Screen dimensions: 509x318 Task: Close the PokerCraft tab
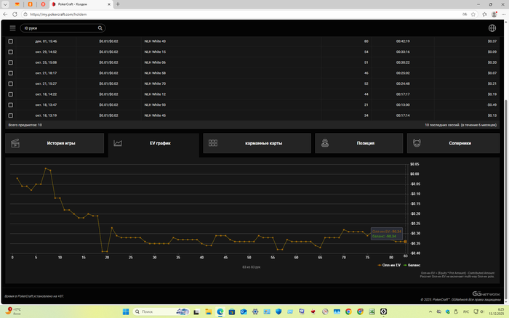pos(109,4)
